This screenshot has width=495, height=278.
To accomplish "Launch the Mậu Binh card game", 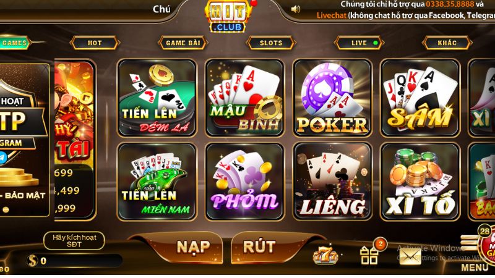I will [244, 98].
